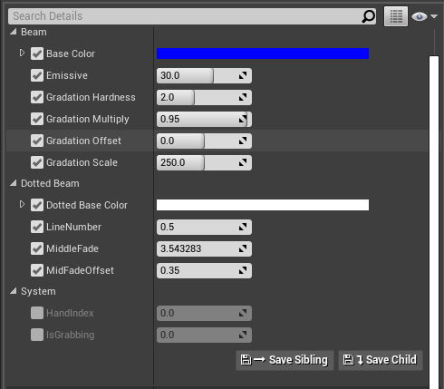Collapse the Beam category
This screenshot has width=444, height=389.
pyautogui.click(x=14, y=32)
